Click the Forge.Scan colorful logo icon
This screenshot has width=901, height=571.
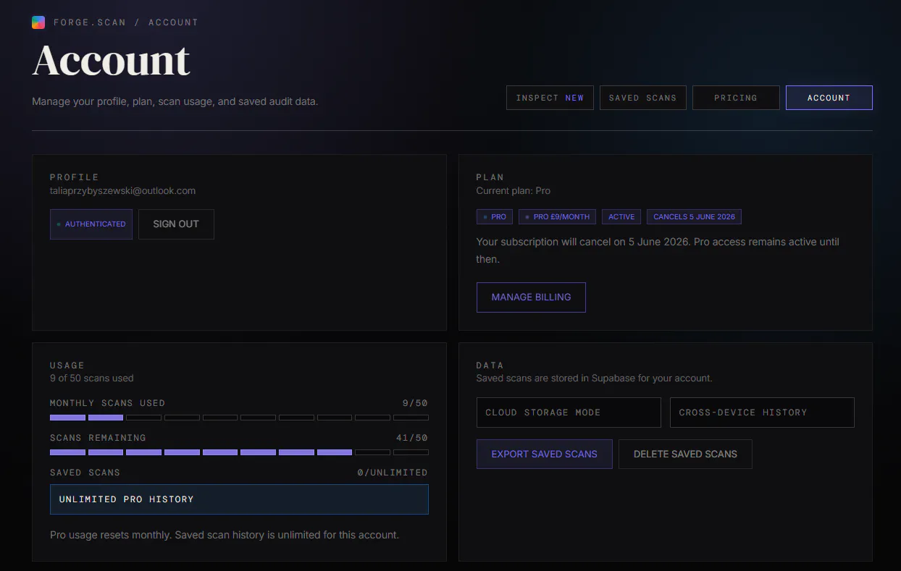(38, 22)
